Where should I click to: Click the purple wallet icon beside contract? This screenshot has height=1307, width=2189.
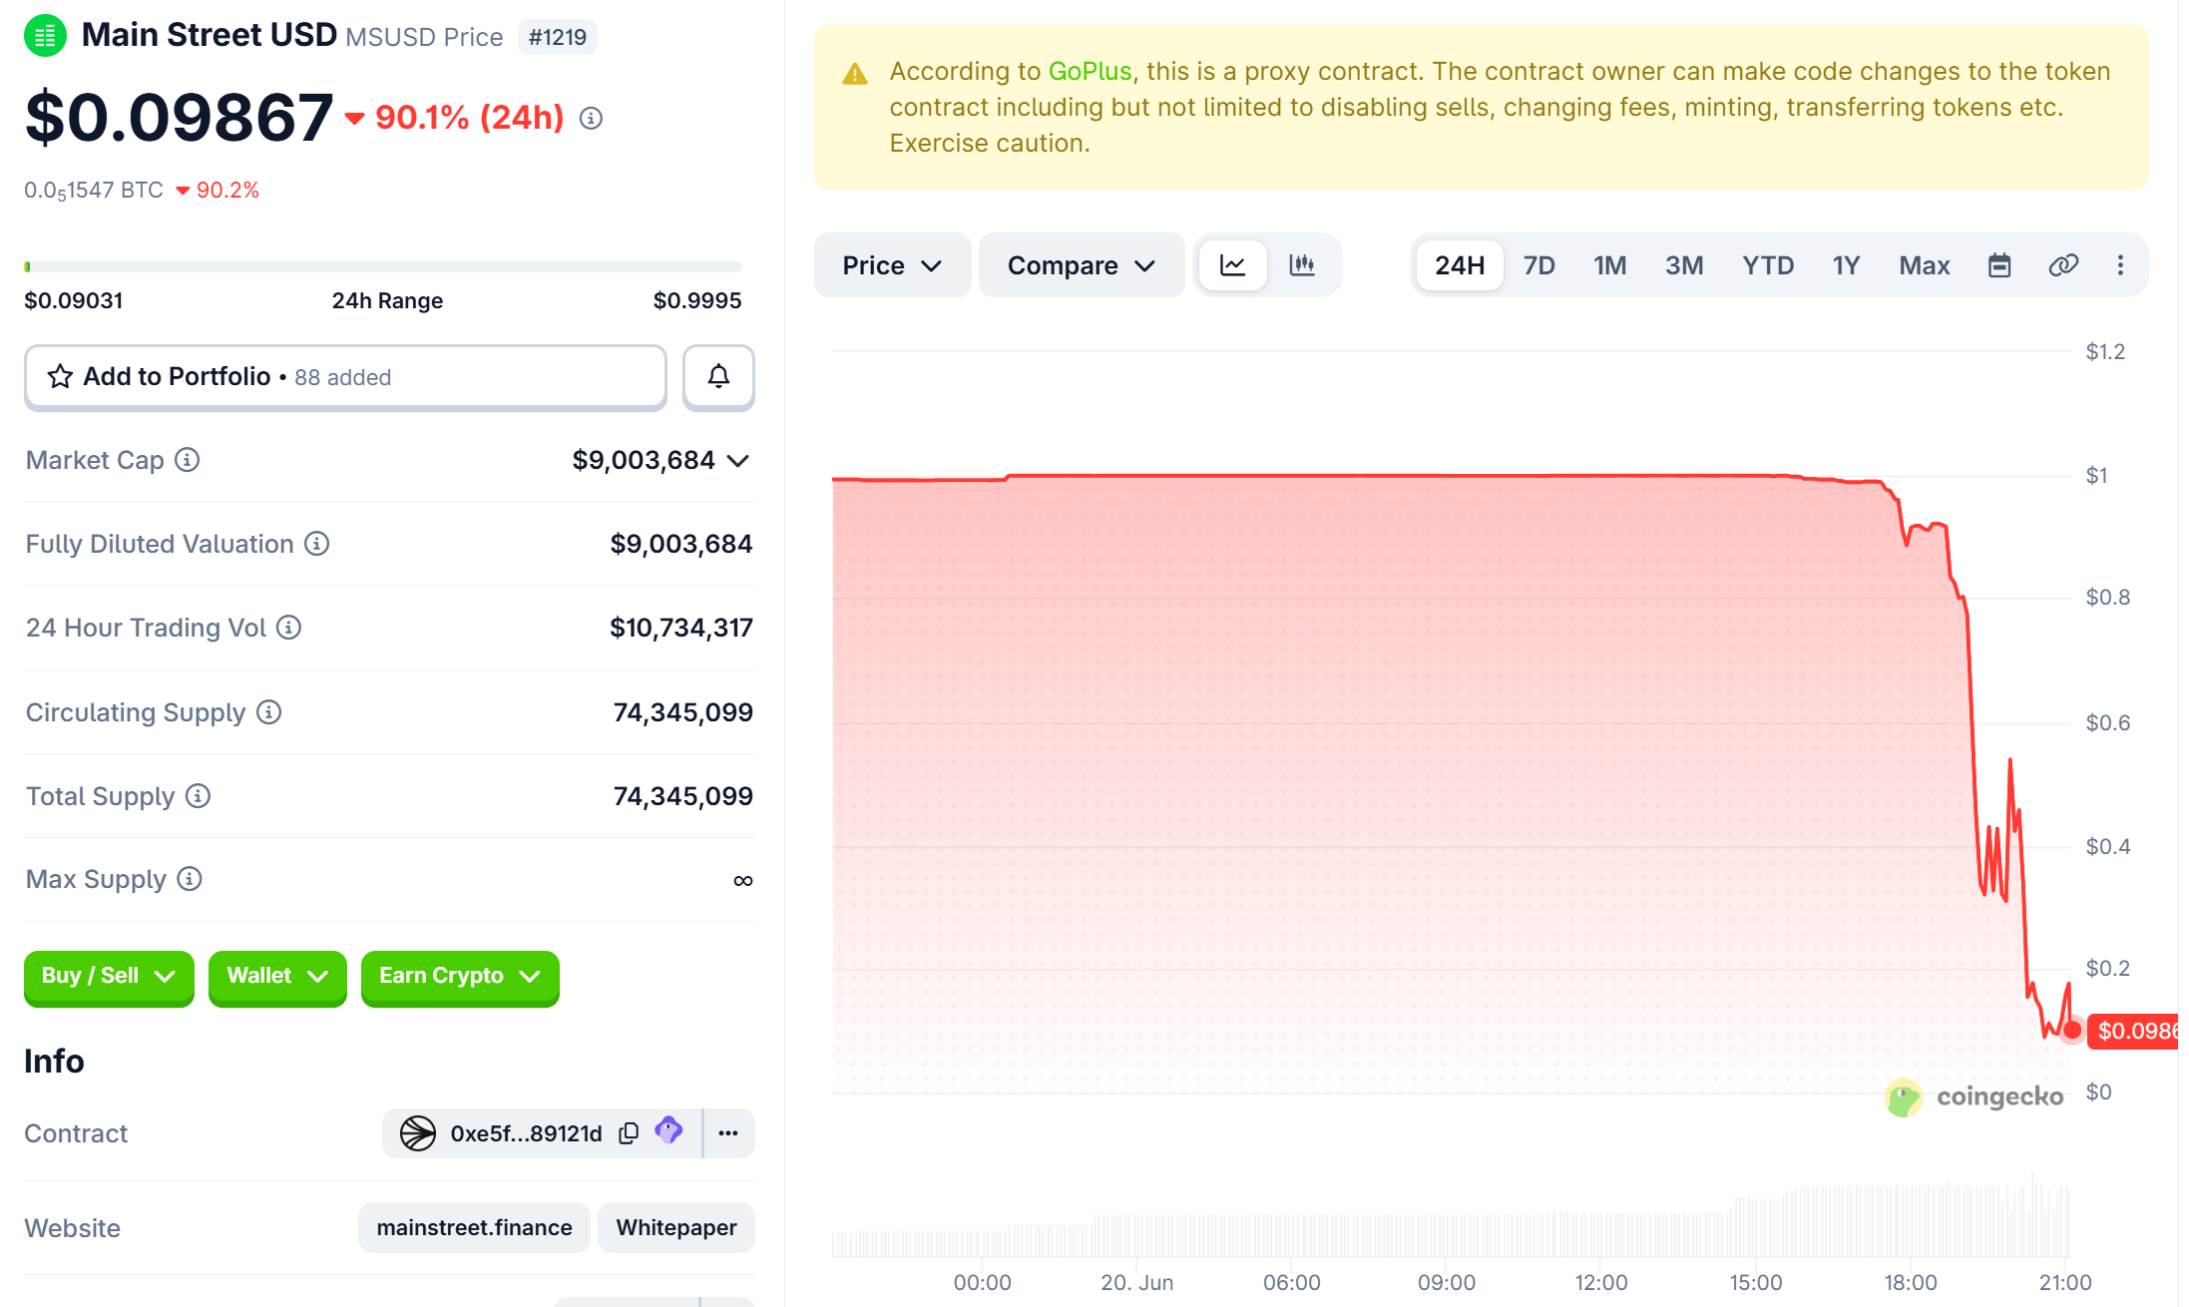click(668, 1131)
